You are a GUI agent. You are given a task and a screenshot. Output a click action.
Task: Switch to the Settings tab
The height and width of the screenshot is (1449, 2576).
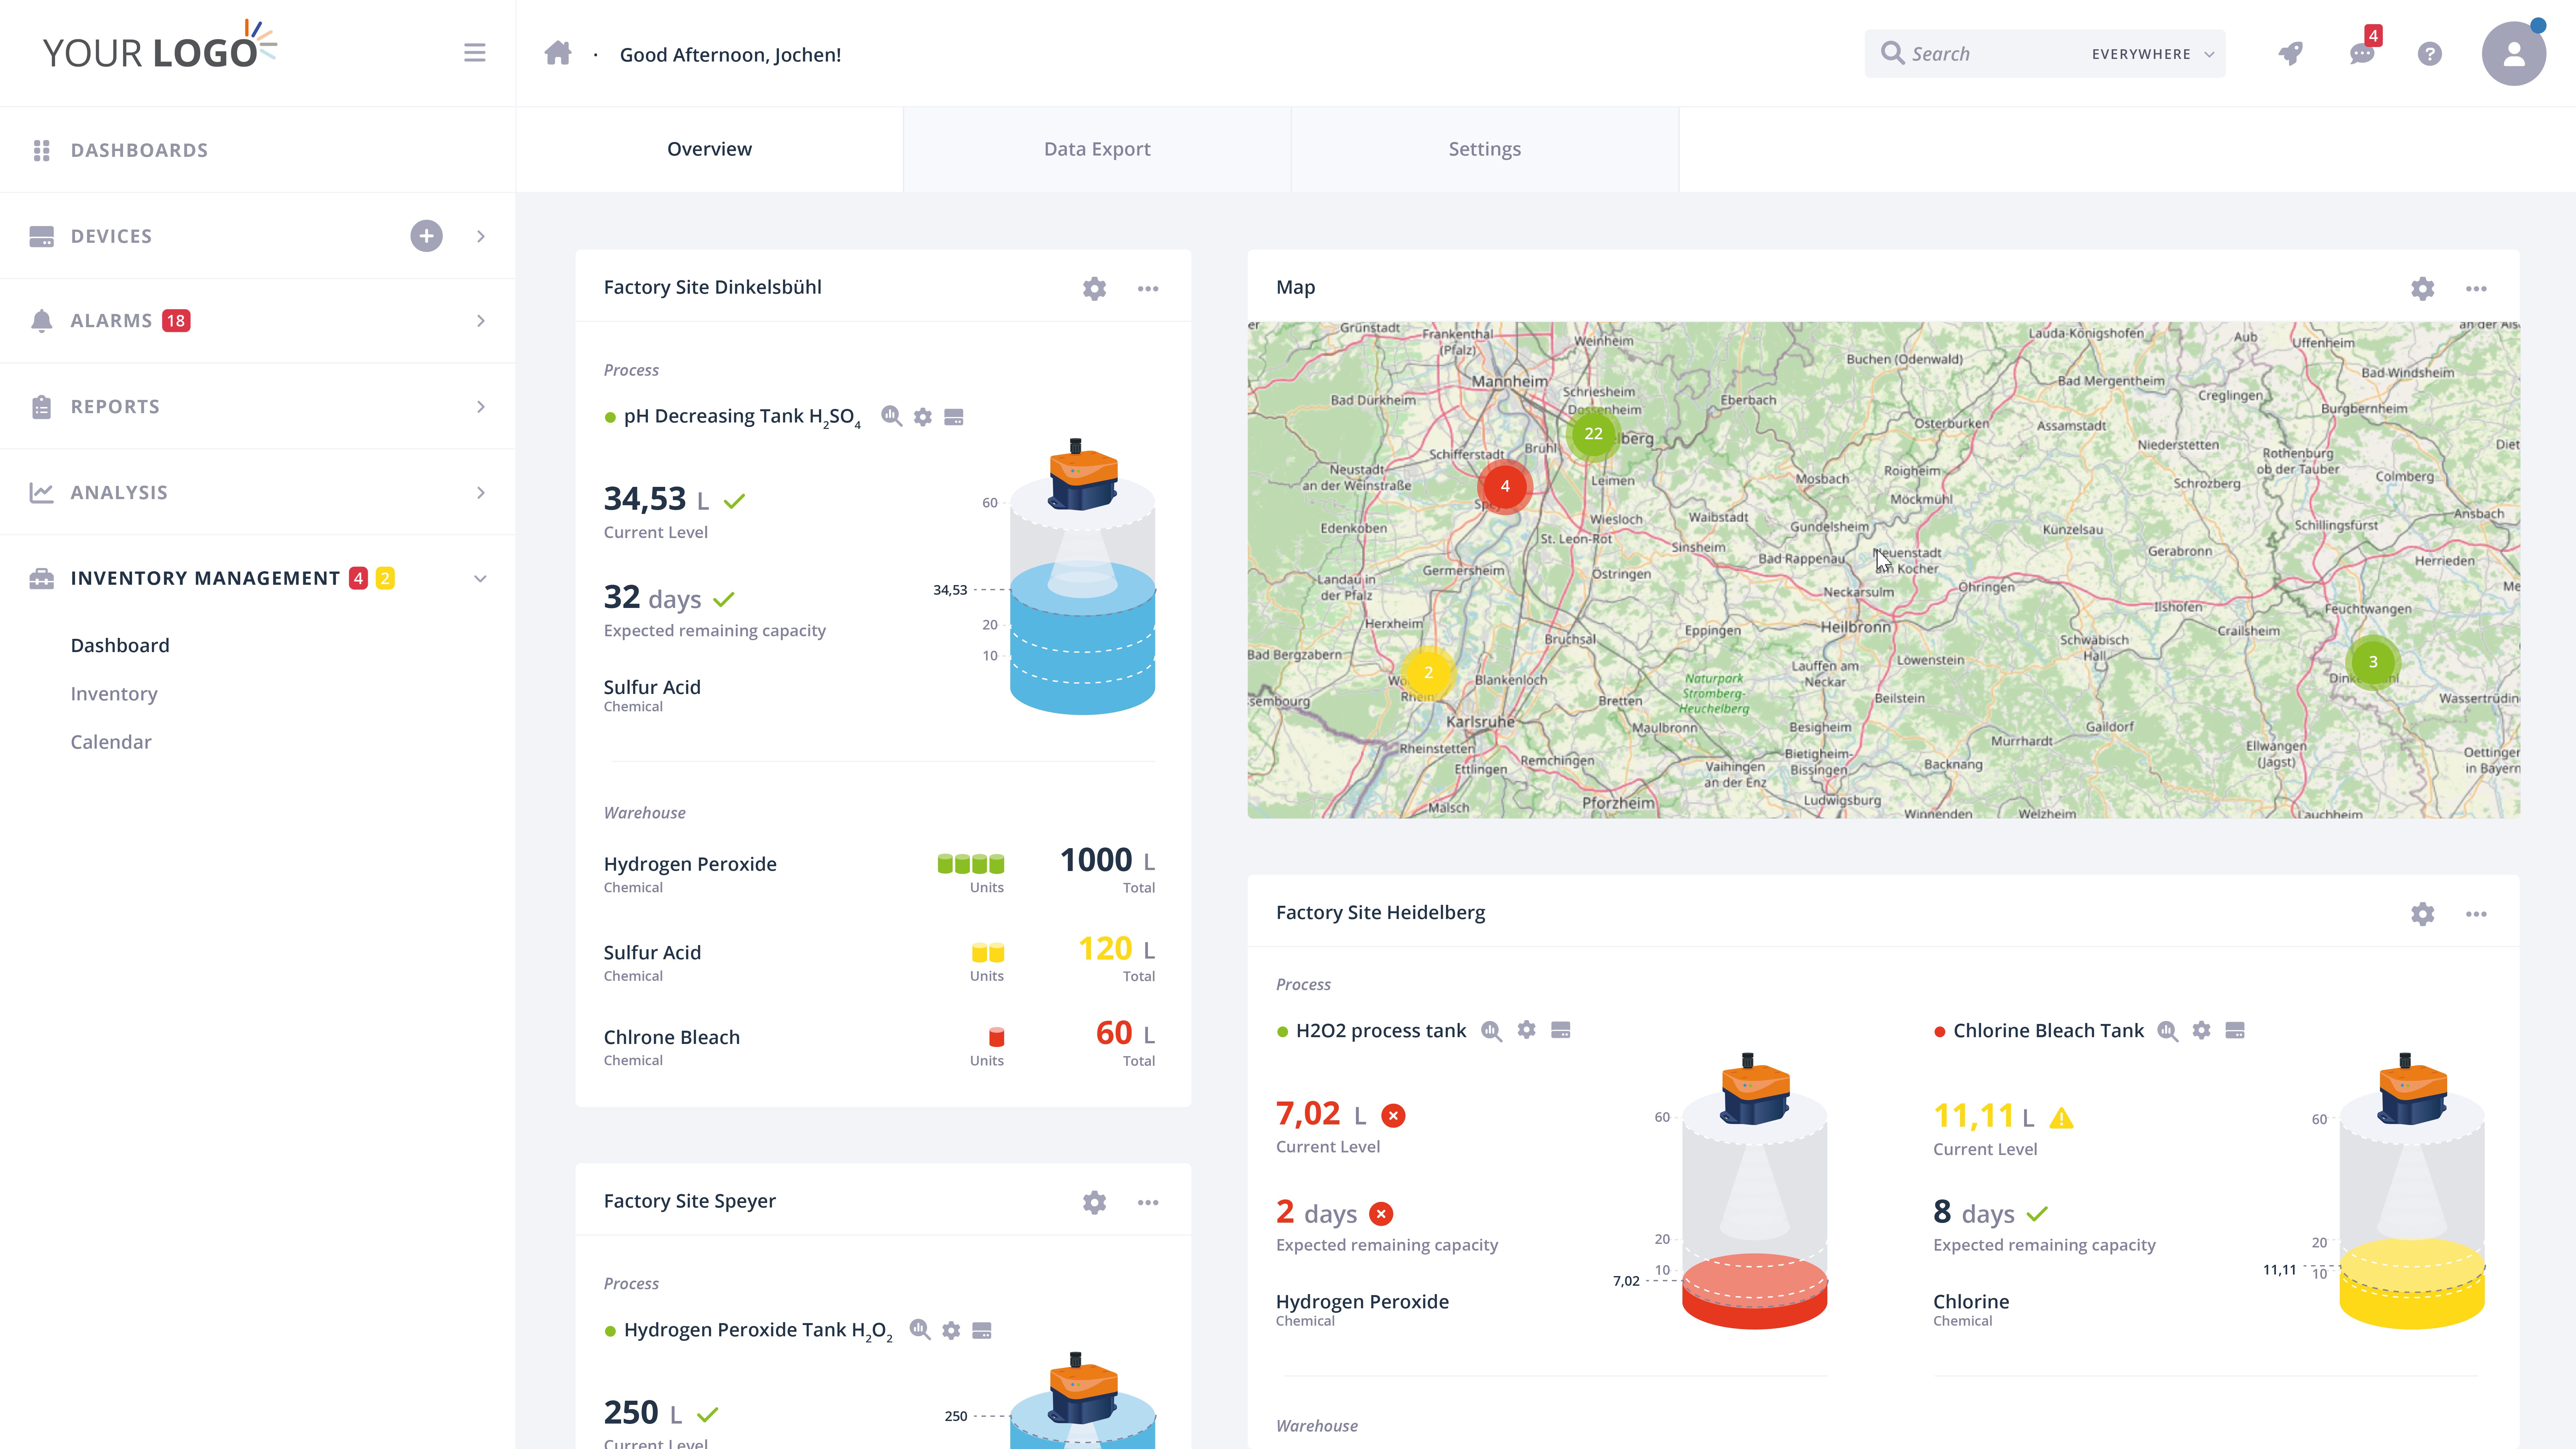click(x=1484, y=149)
